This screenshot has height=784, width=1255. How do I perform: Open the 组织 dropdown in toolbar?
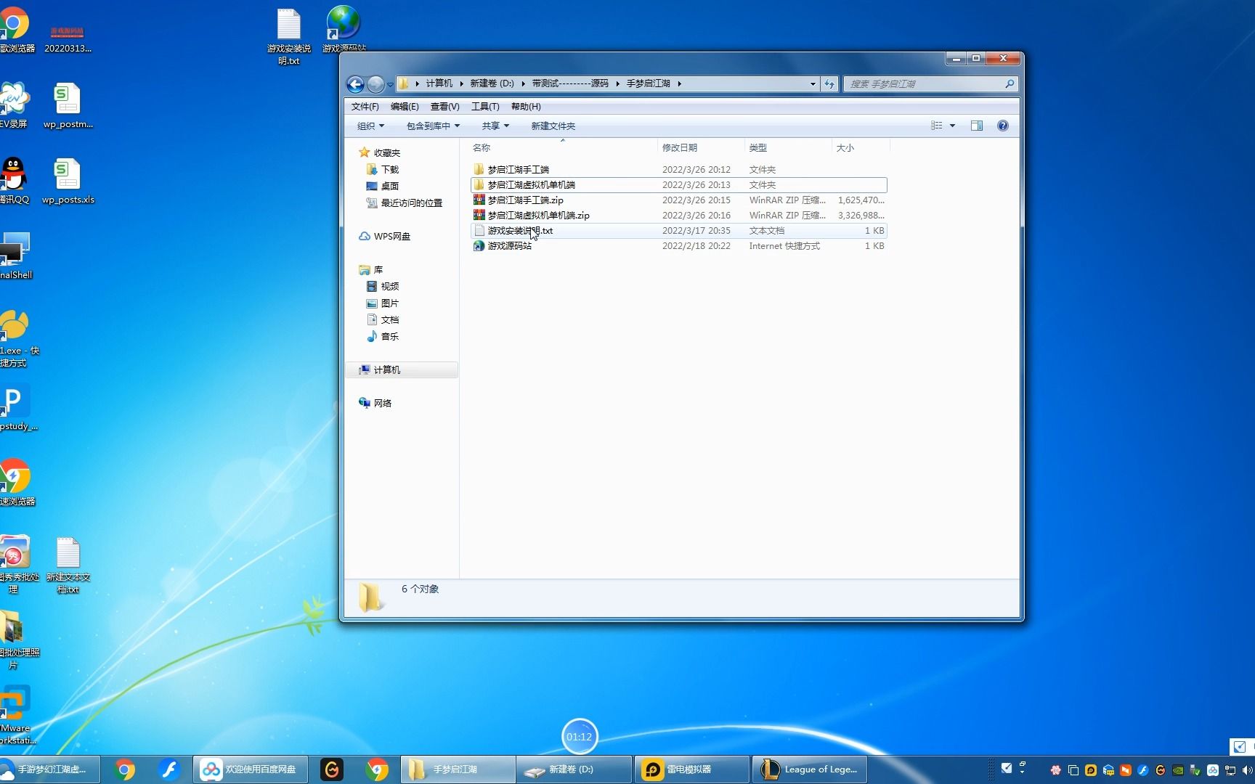point(370,126)
